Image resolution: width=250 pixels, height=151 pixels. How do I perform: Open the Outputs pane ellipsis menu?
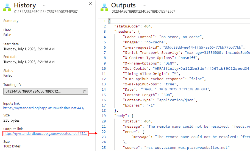(145, 5)
